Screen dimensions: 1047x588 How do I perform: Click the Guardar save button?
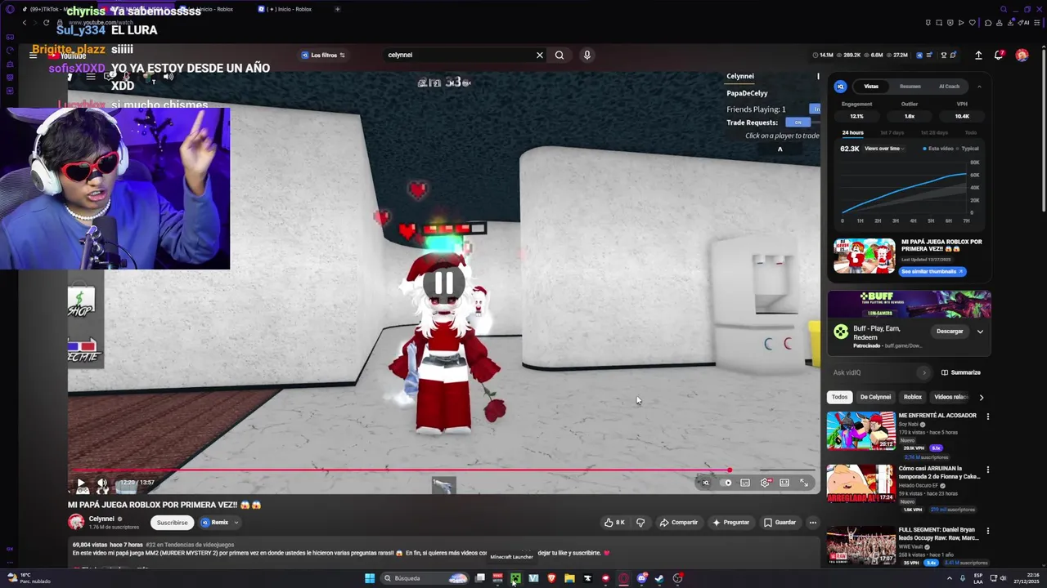coord(780,523)
